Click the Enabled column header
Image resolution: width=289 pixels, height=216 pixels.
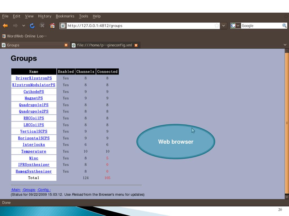[x=66, y=72]
